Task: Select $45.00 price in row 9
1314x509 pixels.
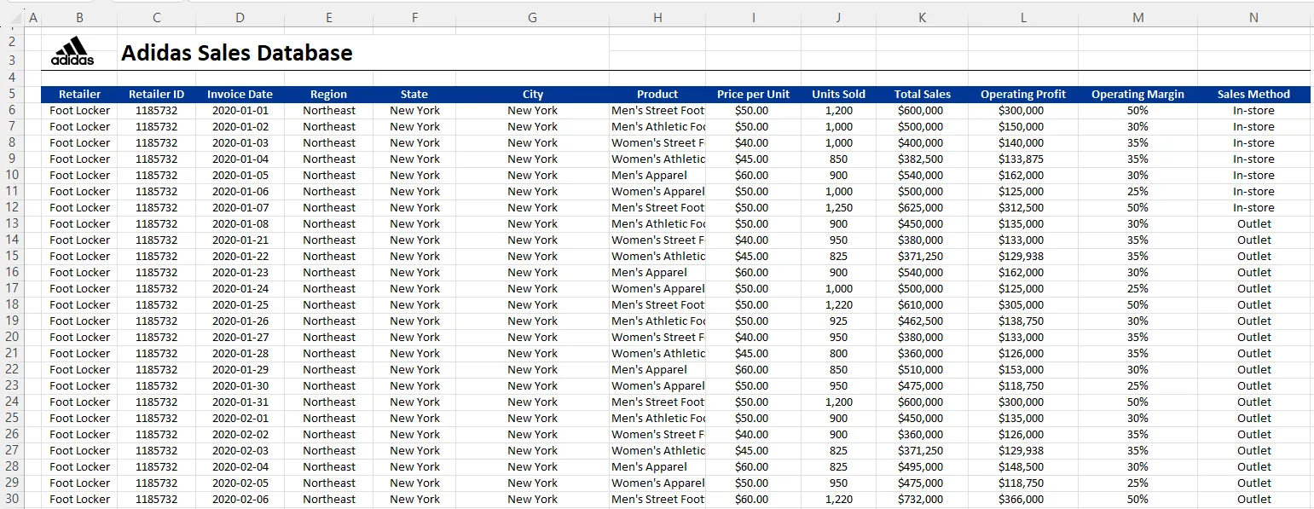Action: pyautogui.click(x=753, y=159)
